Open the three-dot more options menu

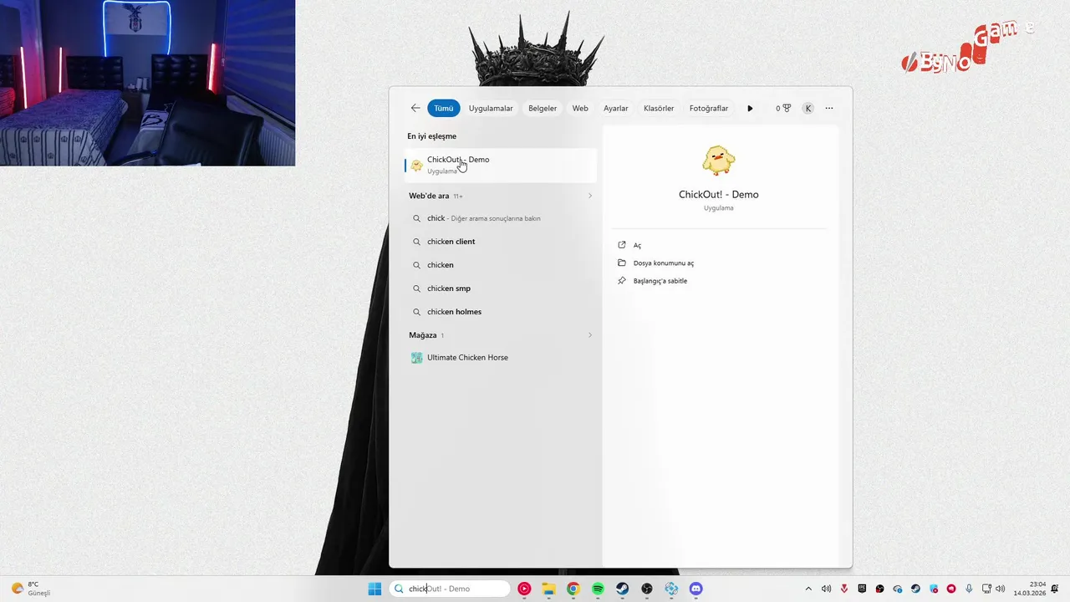coord(829,108)
